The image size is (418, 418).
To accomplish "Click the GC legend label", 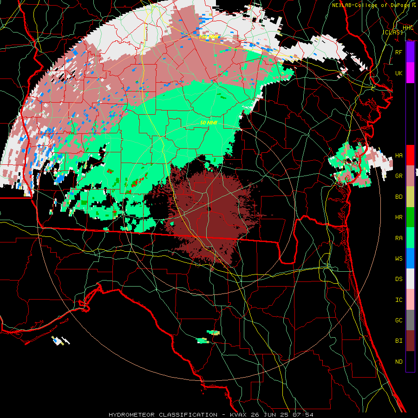I will pyautogui.click(x=399, y=320).
